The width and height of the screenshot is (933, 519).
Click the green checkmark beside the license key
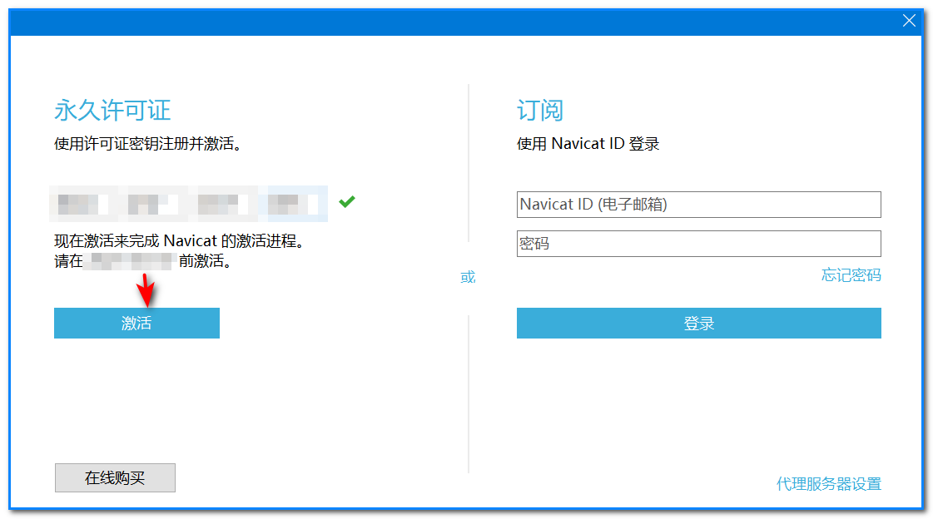tap(347, 202)
